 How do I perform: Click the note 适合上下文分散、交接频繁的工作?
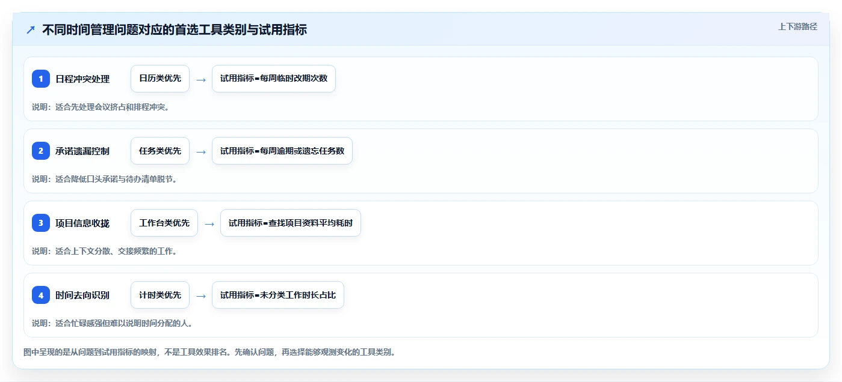coord(105,251)
